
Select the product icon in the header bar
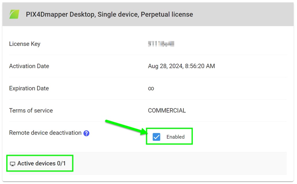point(14,14)
